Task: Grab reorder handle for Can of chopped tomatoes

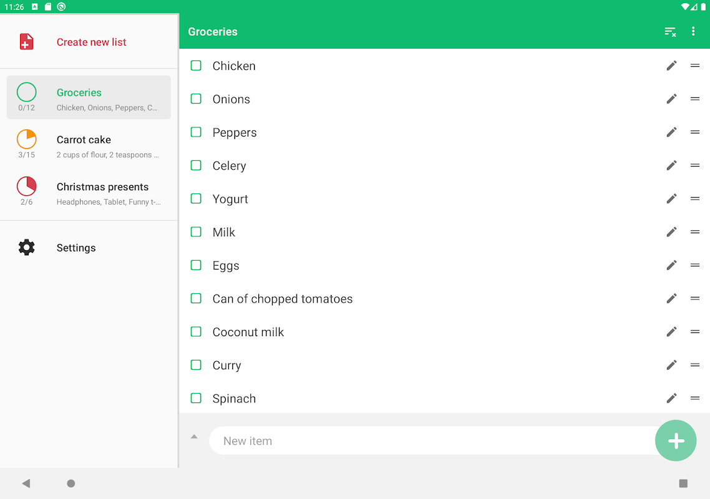Action: (x=695, y=298)
